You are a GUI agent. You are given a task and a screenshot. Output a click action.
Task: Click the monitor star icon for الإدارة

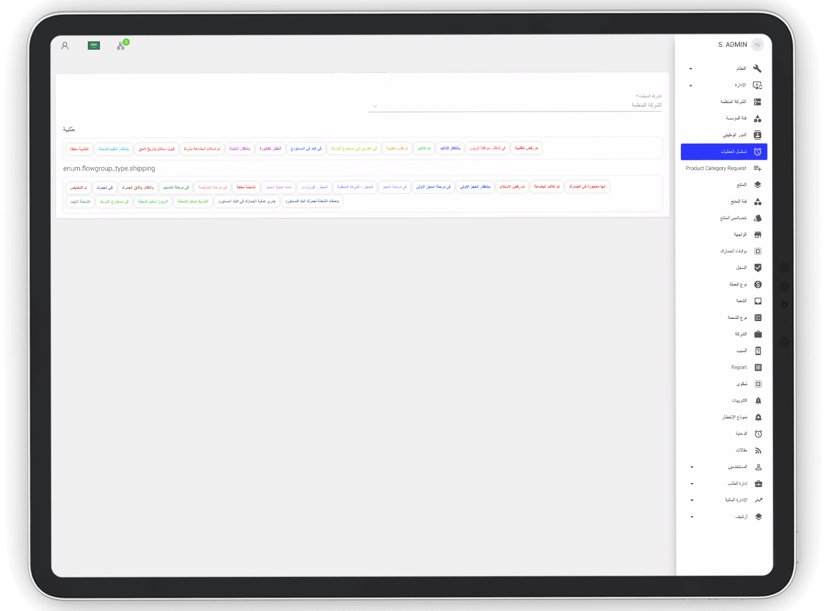tap(757, 86)
